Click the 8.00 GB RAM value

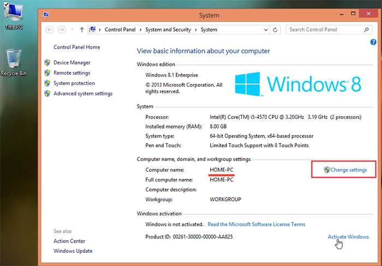click(218, 126)
